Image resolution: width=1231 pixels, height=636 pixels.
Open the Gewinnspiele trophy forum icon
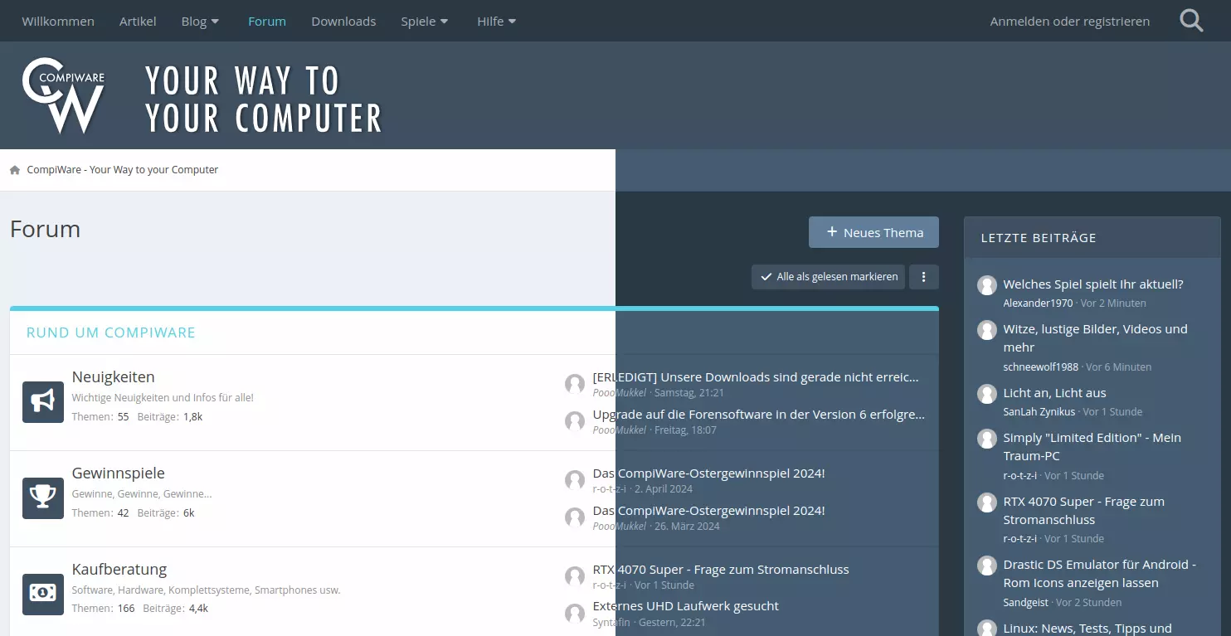click(x=43, y=498)
